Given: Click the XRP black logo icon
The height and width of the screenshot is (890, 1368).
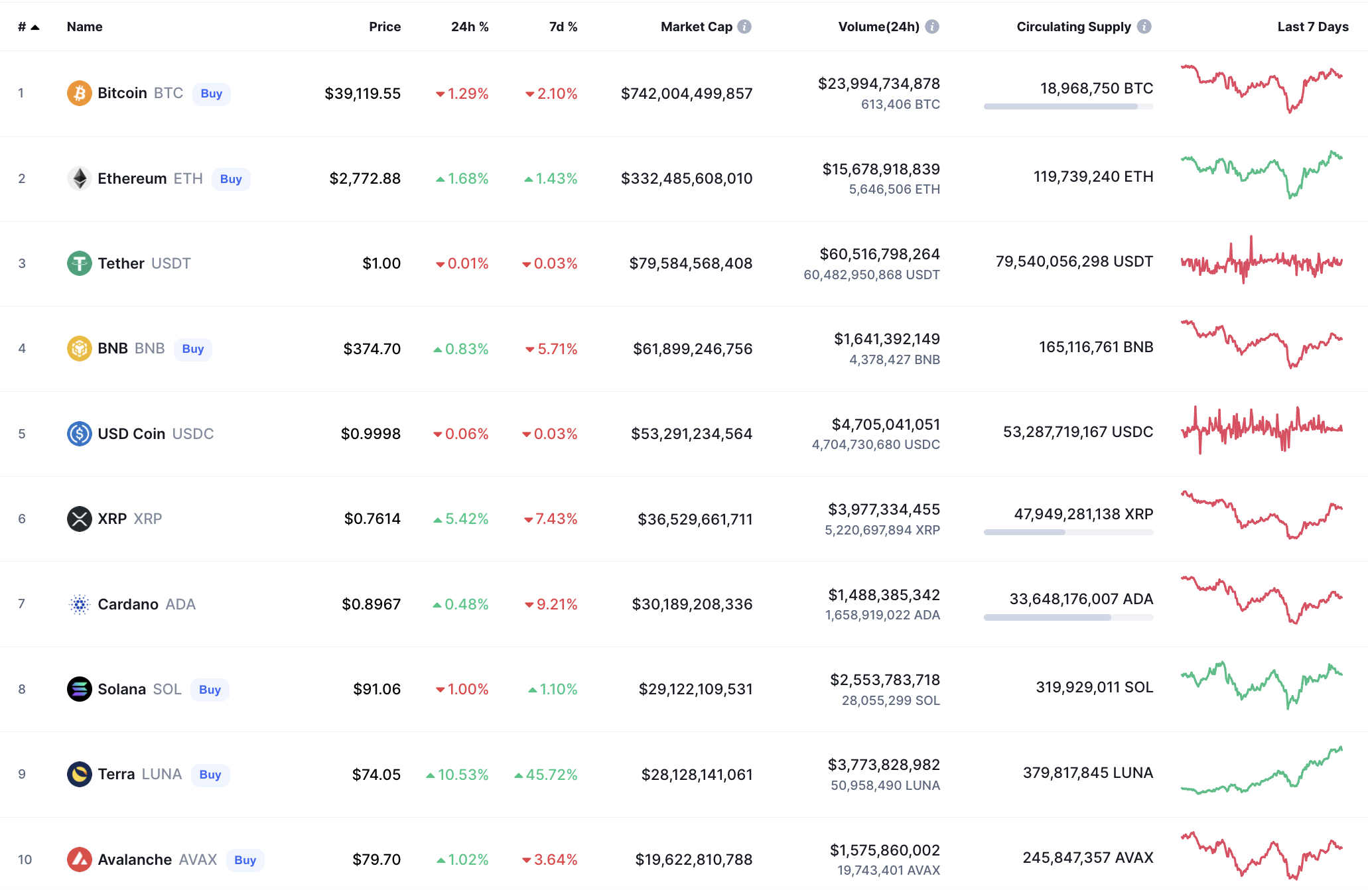Looking at the screenshot, I should [x=79, y=519].
